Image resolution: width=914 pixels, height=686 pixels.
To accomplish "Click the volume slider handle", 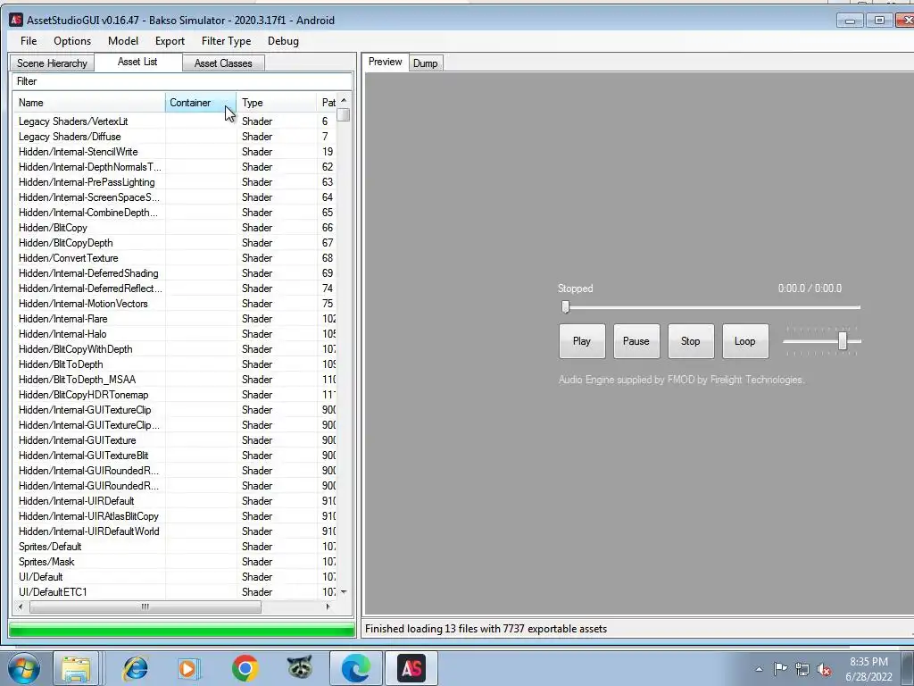I will pos(843,341).
